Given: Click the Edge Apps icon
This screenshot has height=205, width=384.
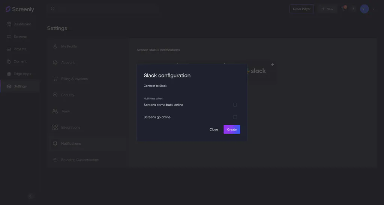Looking at the screenshot, I should tap(9, 74).
